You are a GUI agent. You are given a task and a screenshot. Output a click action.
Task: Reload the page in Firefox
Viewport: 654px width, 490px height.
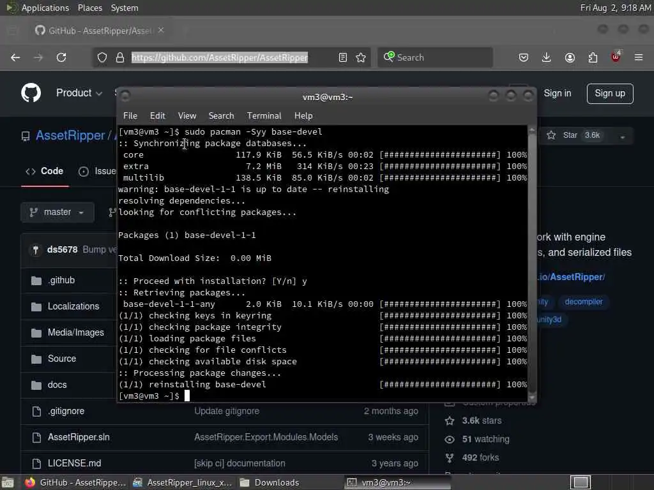(x=61, y=57)
